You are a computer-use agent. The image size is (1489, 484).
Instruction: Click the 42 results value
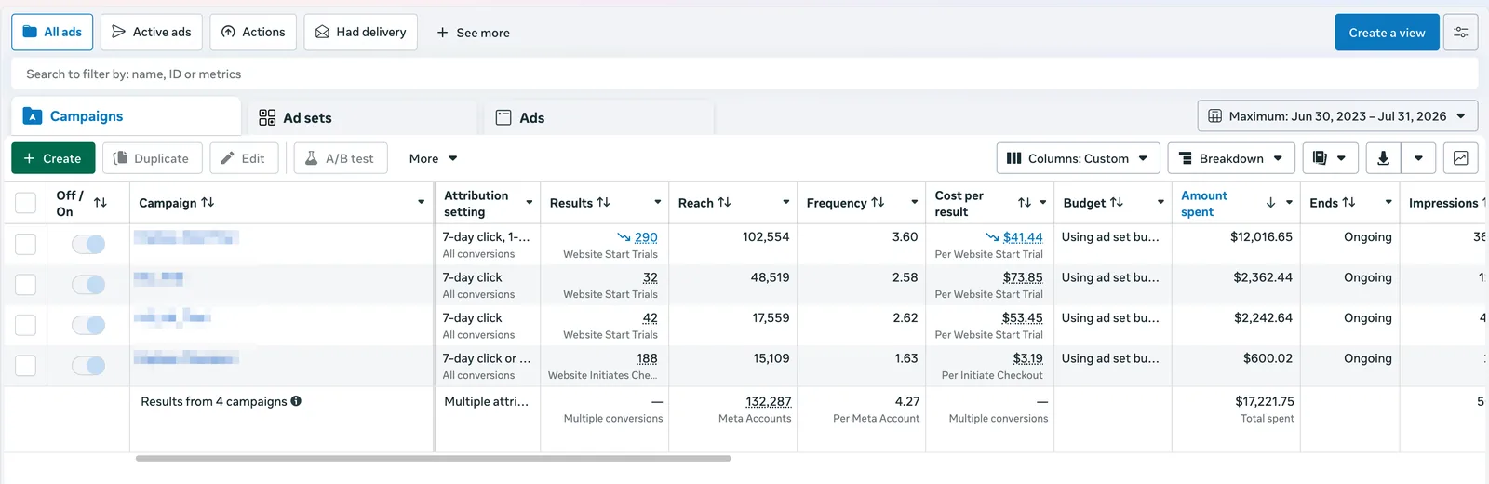(x=650, y=318)
